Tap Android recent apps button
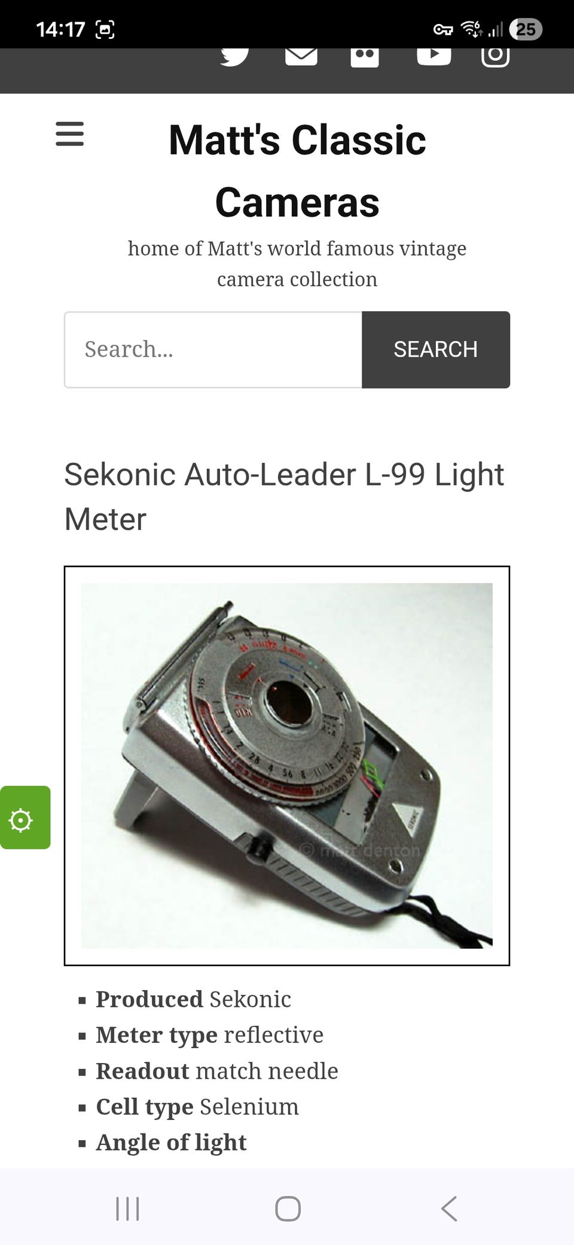574x1245 pixels. tap(127, 1208)
